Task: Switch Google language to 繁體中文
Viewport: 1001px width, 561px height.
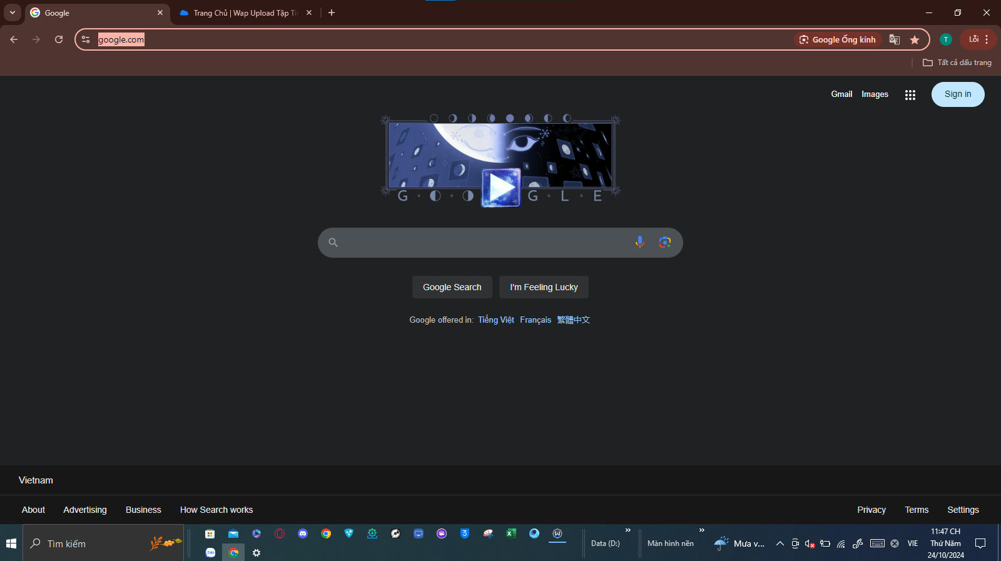Action: point(574,320)
